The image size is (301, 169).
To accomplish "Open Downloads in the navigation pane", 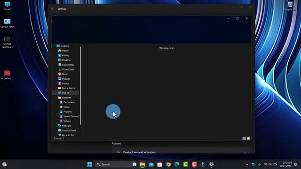I will 66,69.
